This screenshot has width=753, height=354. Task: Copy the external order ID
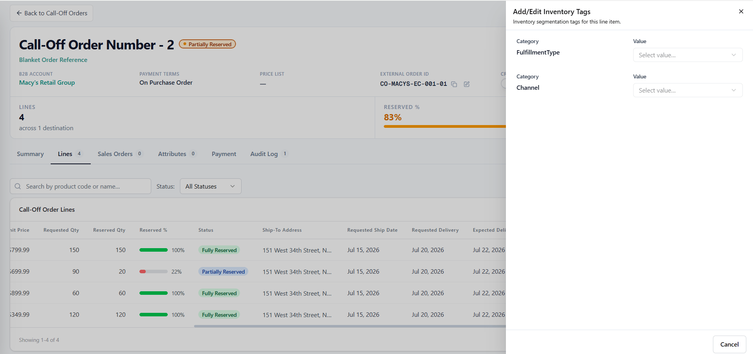[x=454, y=84]
